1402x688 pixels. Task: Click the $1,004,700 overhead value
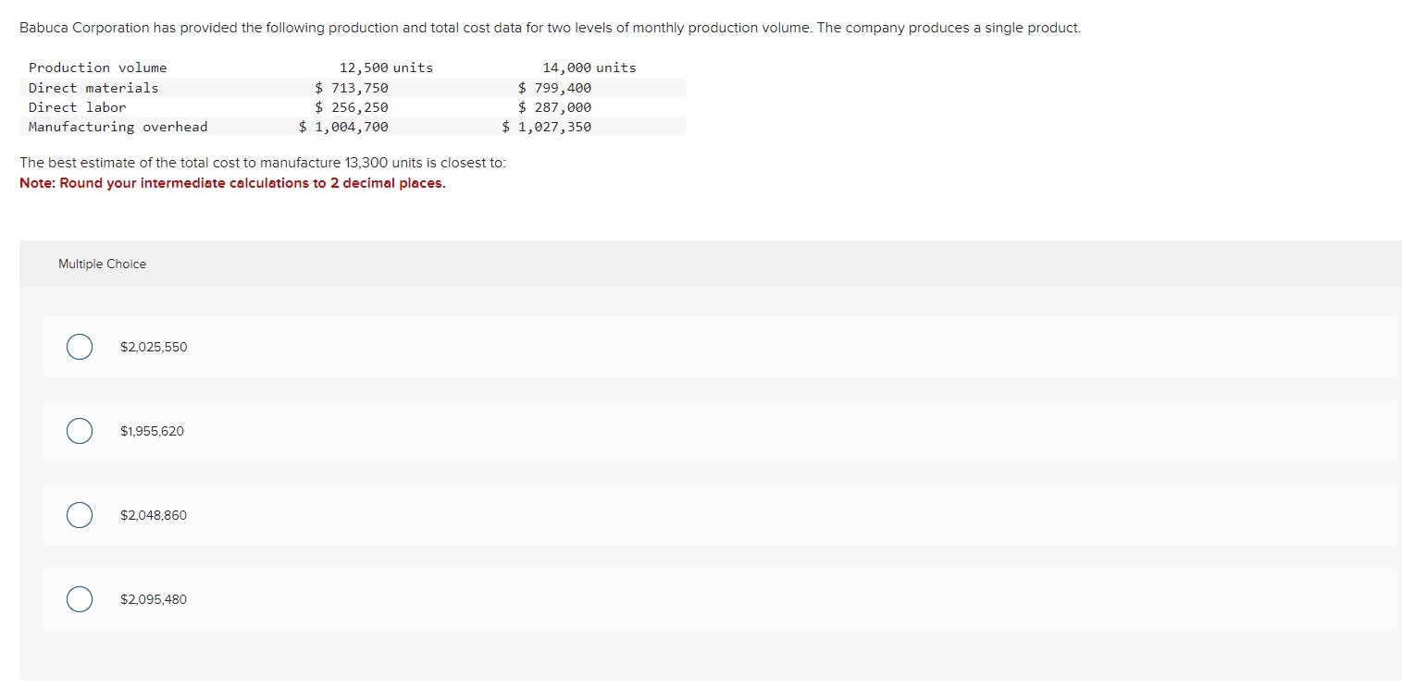click(343, 127)
